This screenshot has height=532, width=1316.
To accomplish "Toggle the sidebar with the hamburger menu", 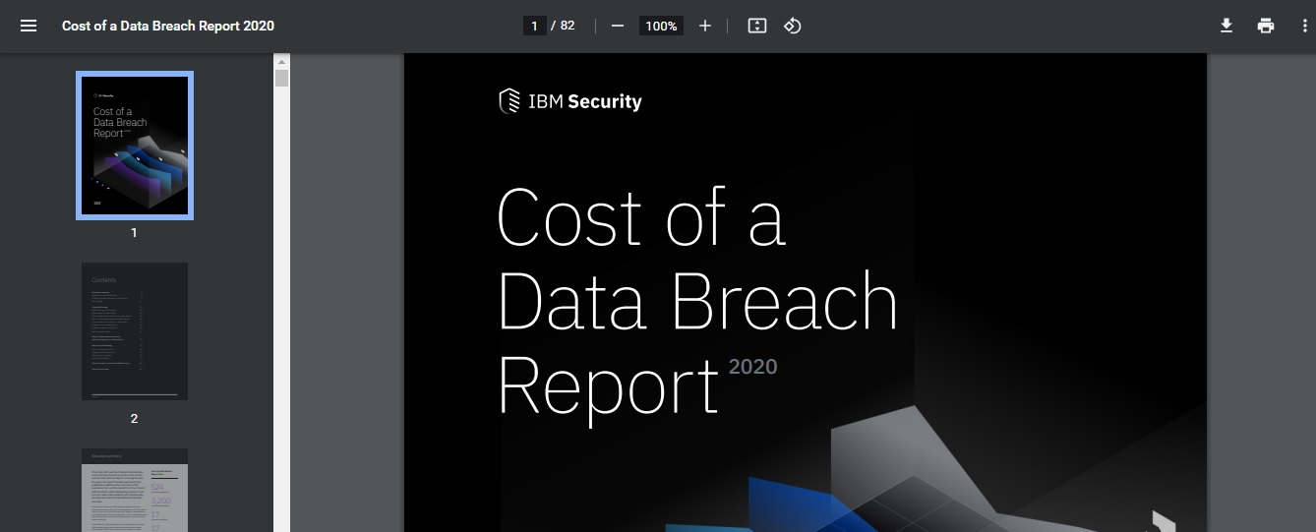I will pos(29,26).
